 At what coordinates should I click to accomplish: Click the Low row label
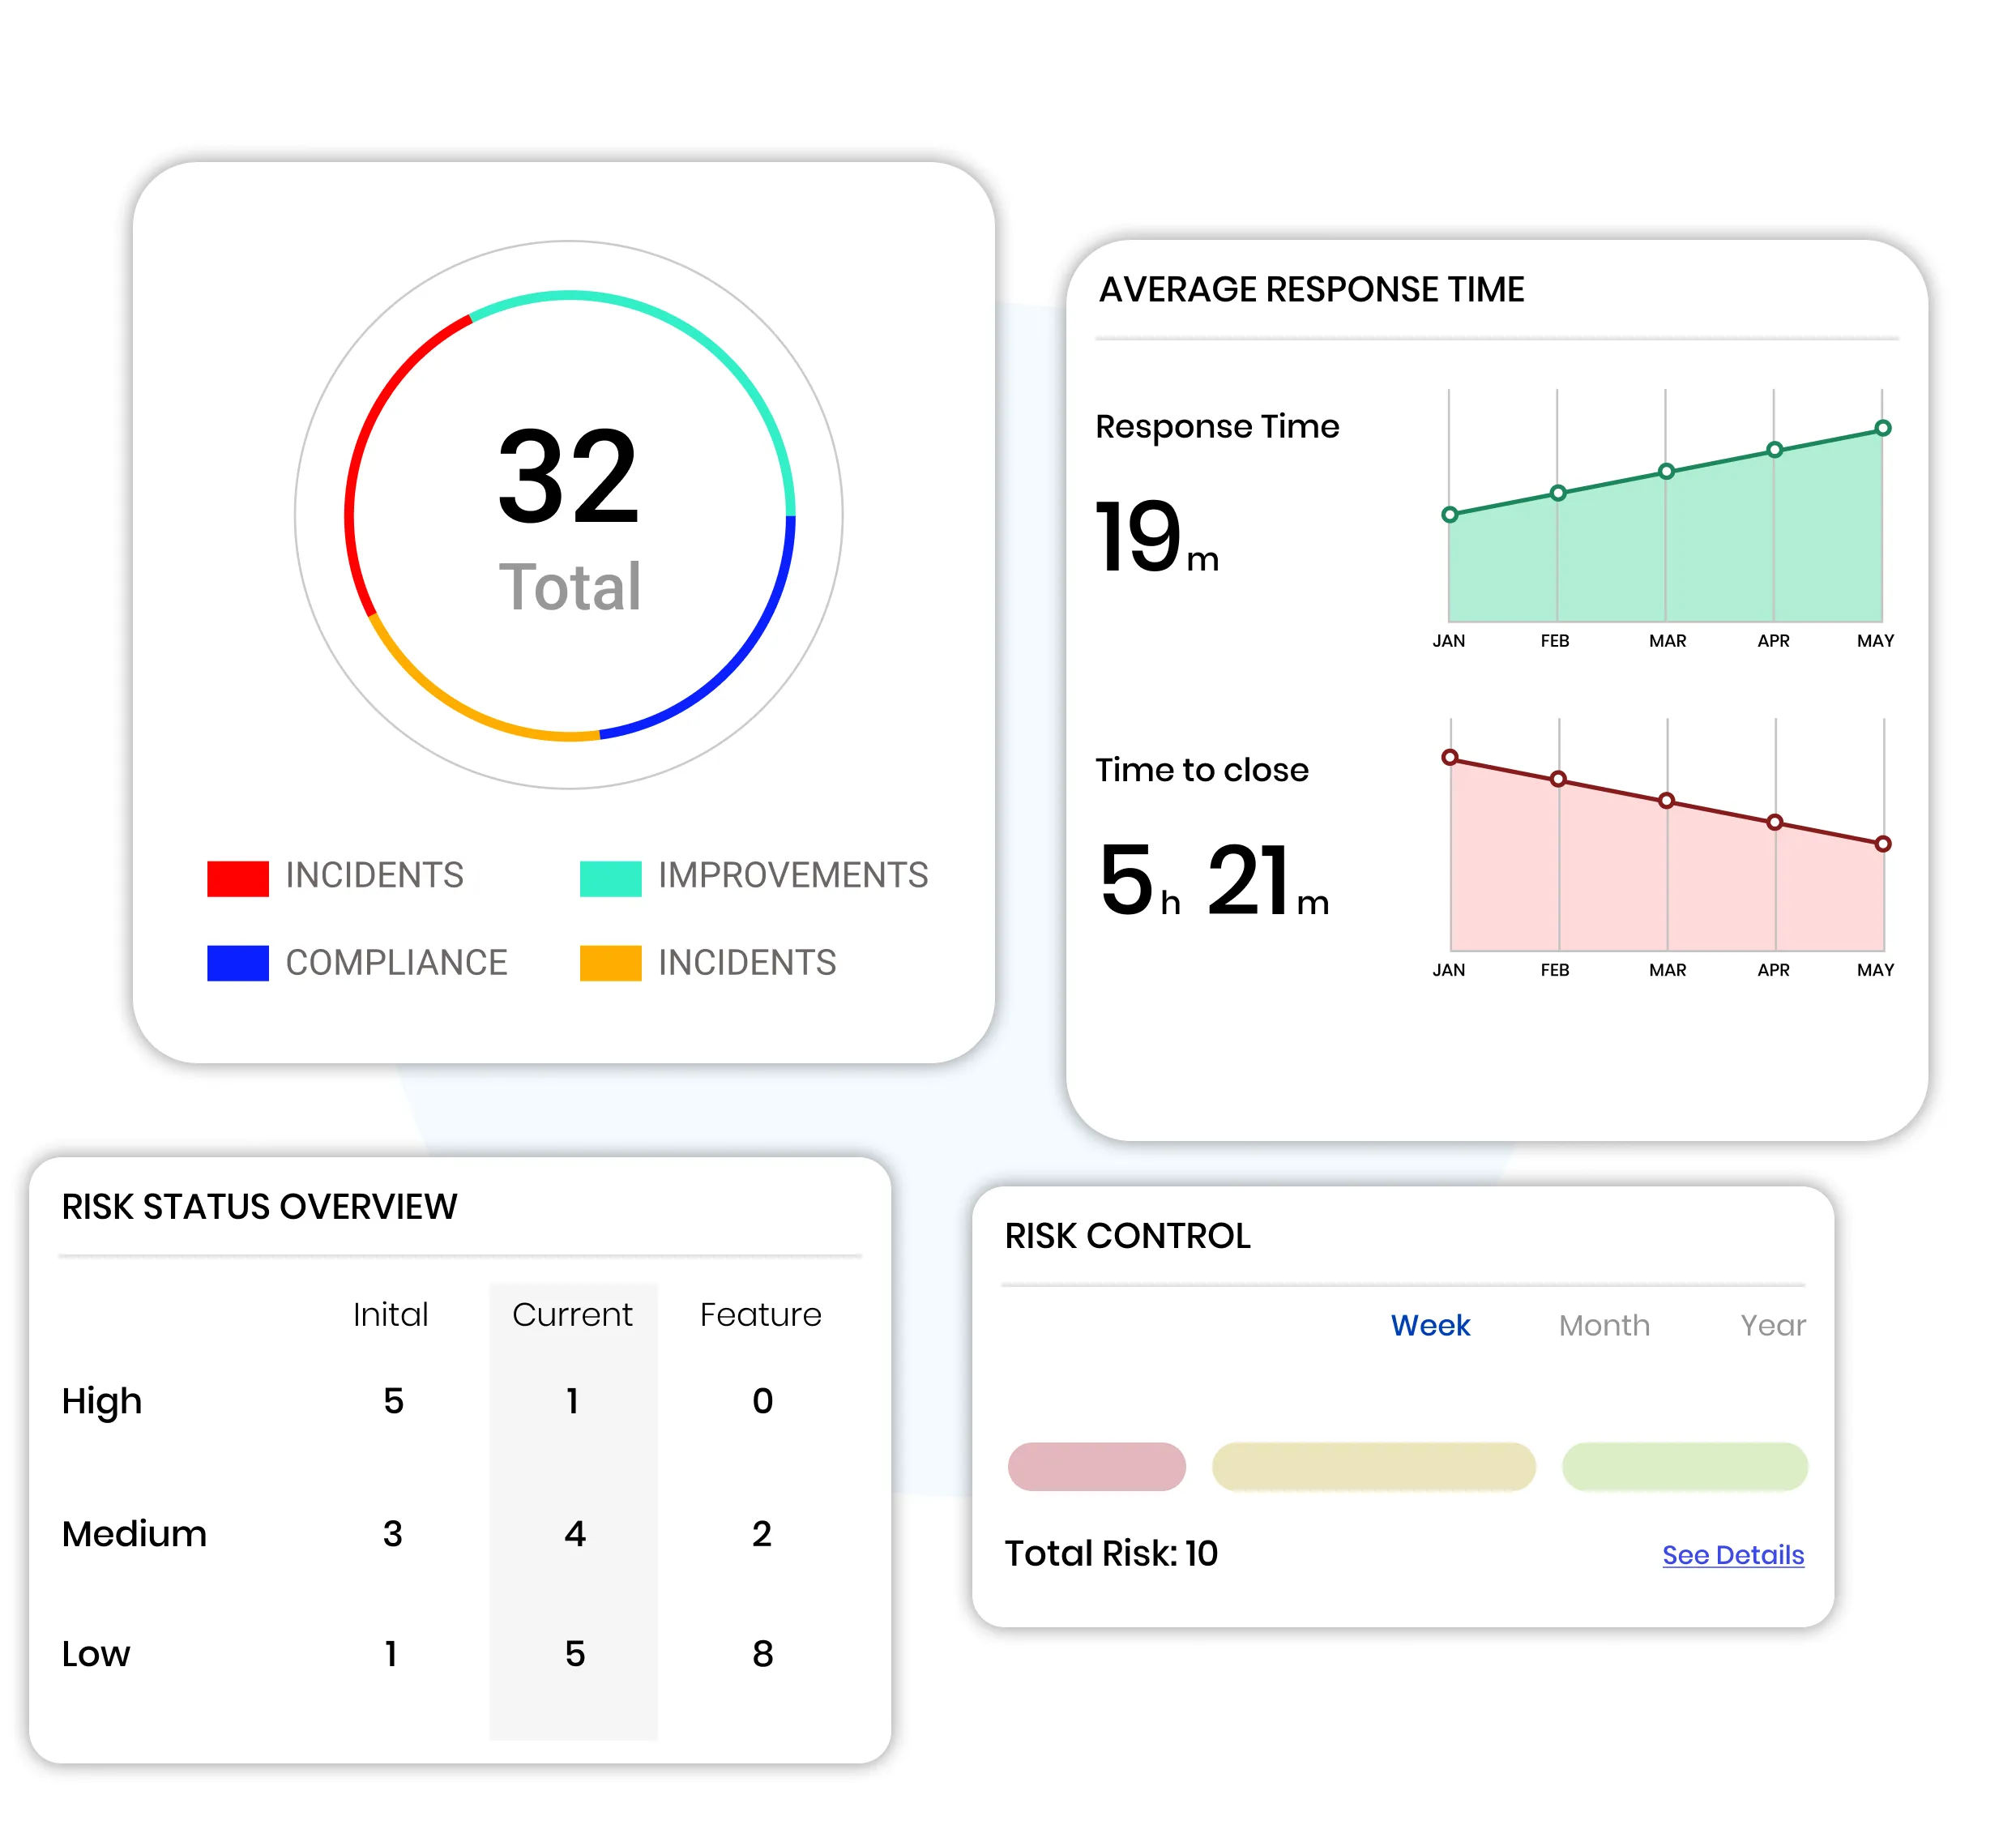tap(96, 1653)
